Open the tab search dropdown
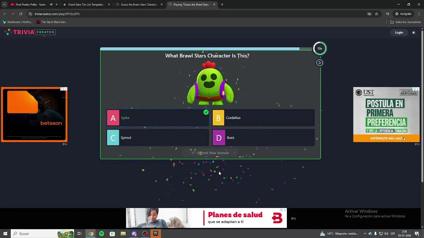 coord(4,5)
